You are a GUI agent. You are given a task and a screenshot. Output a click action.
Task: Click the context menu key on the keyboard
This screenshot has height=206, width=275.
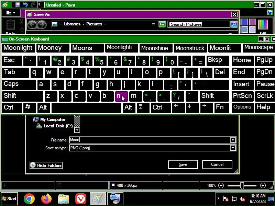click(143, 108)
